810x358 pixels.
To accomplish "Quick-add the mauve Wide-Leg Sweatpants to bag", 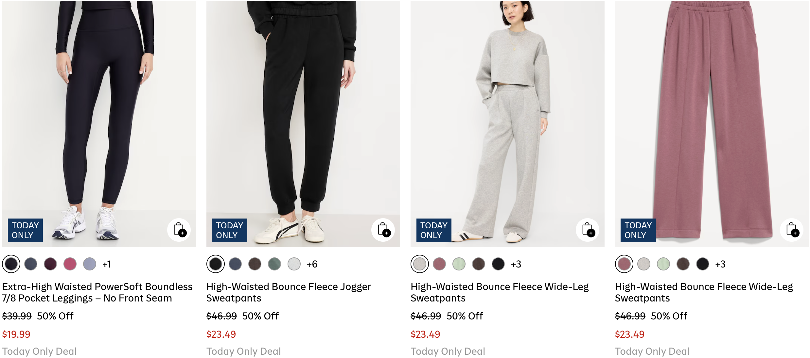I will point(792,230).
